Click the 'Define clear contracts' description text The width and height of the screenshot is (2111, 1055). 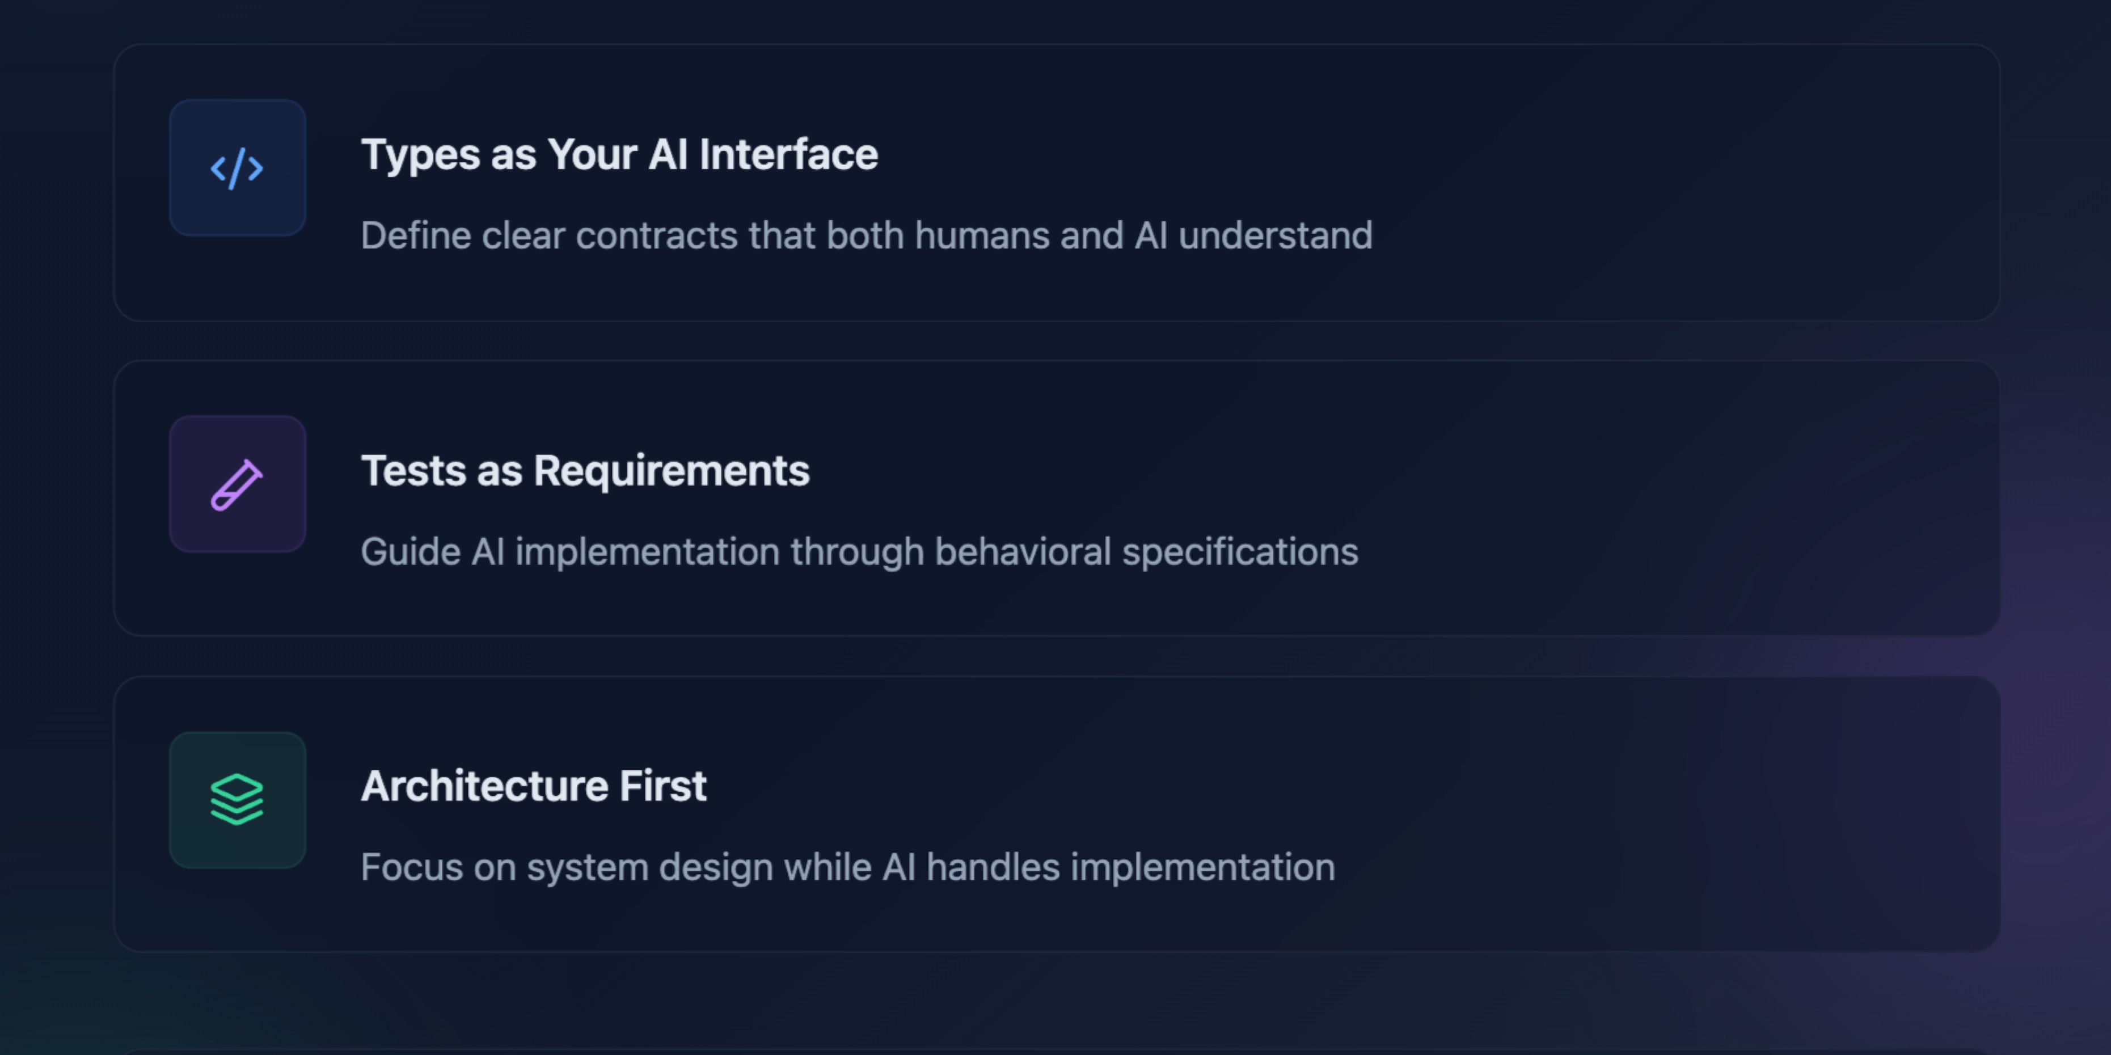click(x=866, y=236)
